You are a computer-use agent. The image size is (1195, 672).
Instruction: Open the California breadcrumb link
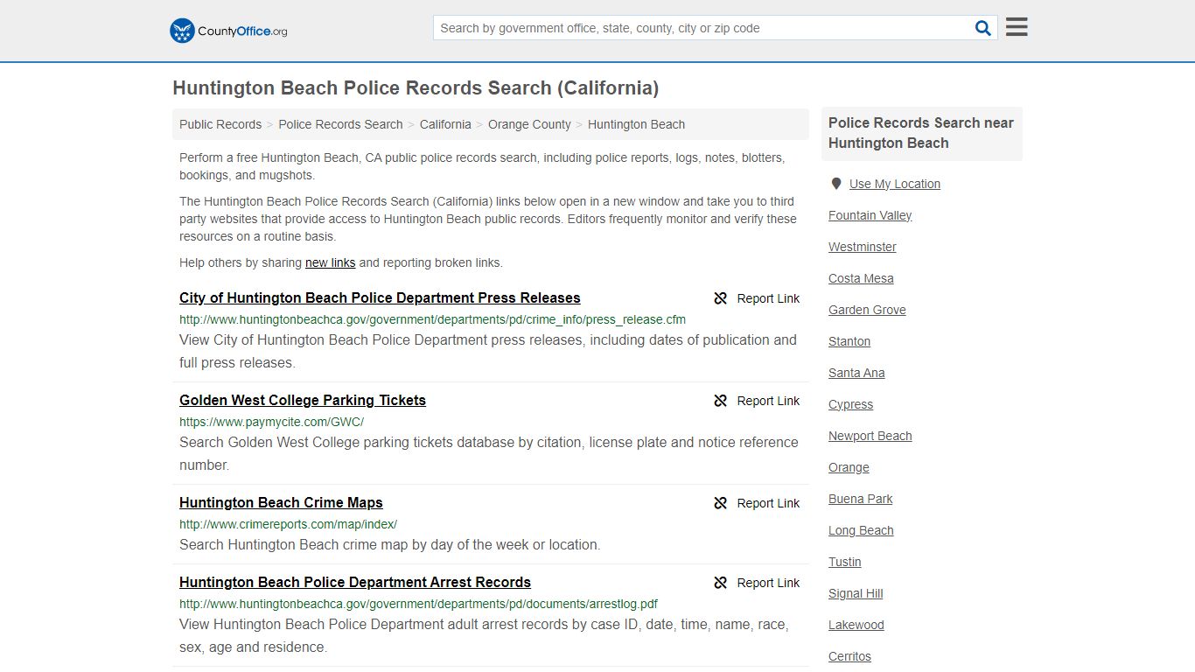click(x=445, y=124)
